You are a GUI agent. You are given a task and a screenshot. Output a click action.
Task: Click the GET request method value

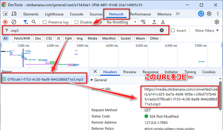point(147,110)
